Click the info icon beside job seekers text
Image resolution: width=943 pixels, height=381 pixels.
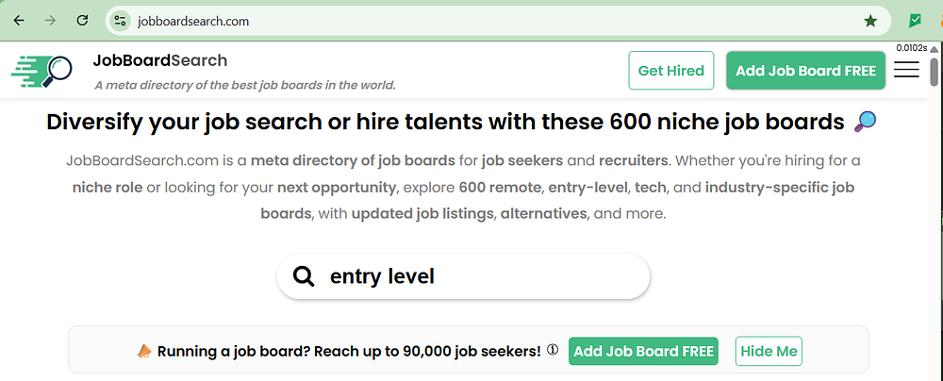[x=553, y=350]
